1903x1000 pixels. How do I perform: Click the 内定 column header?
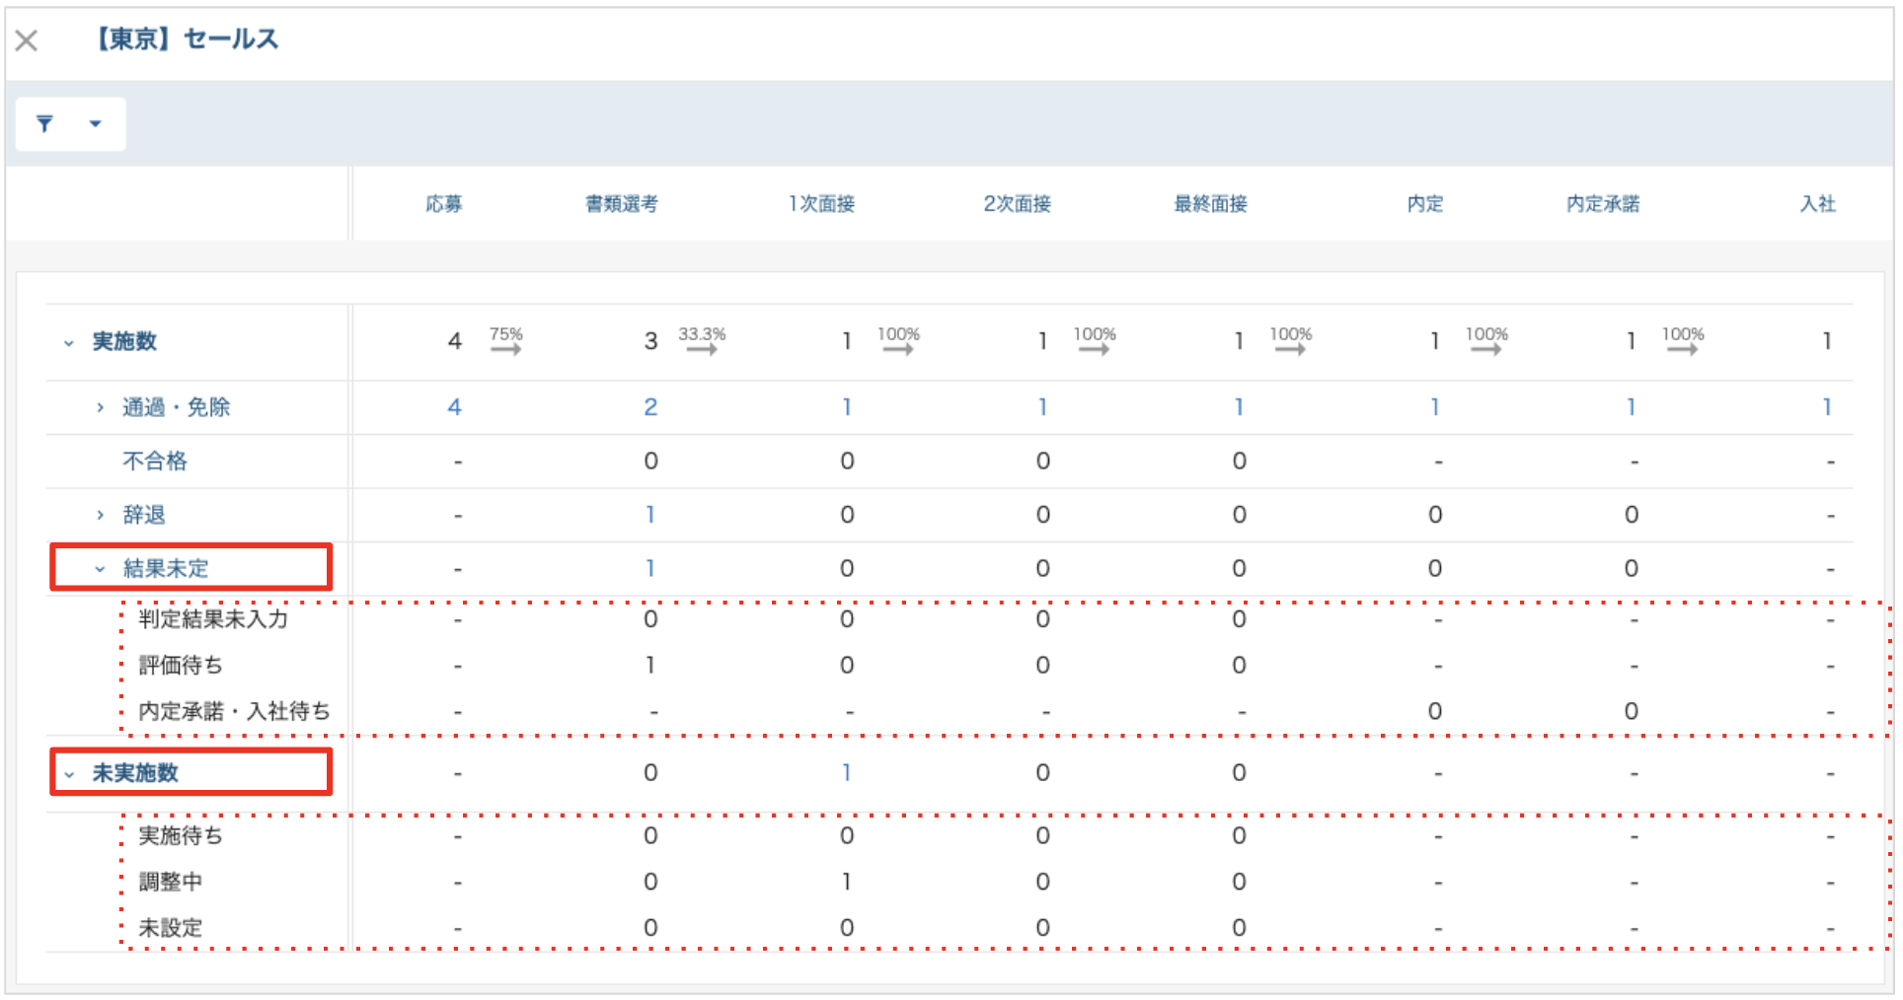[1425, 203]
